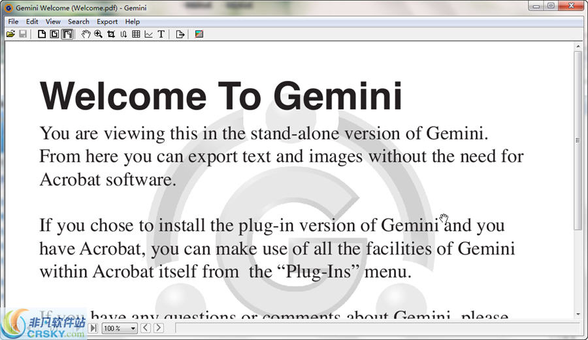Open the 100 % zoom dropdown
Viewport: 588px width, 340px height.
(x=120, y=328)
